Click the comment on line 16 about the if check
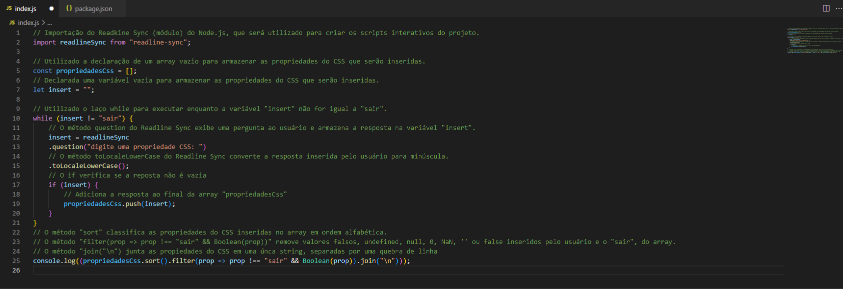This screenshot has height=289, width=843. click(x=128, y=175)
